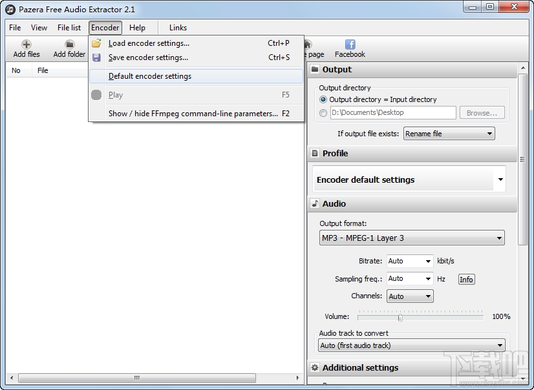Screen dimensions: 534x390
Task: Click the Save encoder settings diskette icon
Action: tap(98, 57)
